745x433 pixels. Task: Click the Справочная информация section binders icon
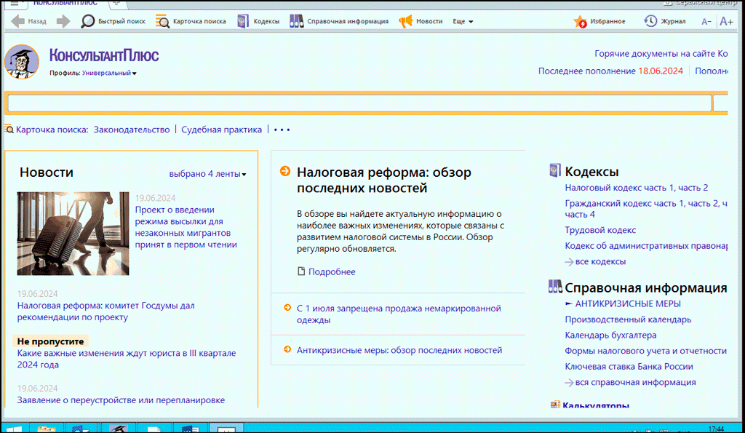[555, 286]
